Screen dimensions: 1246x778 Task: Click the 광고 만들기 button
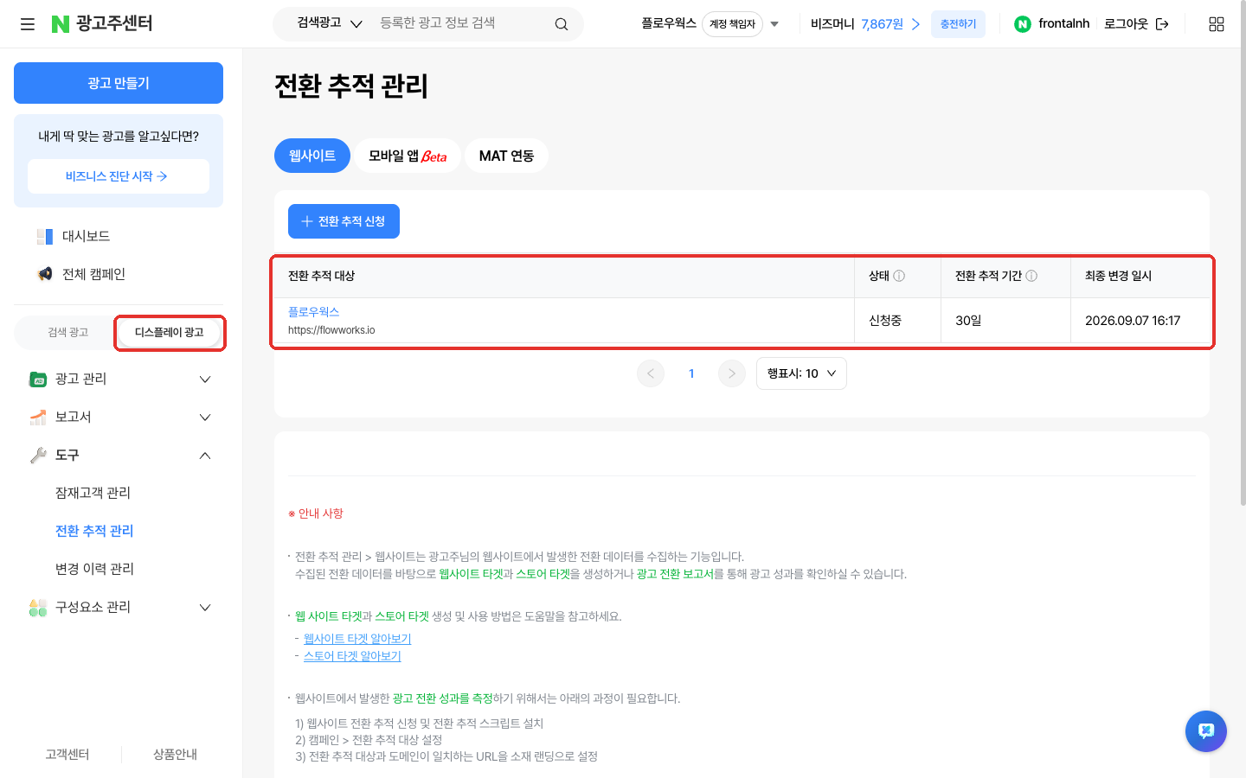tap(119, 83)
